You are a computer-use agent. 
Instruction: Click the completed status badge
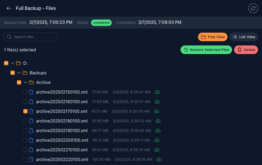tap(101, 23)
